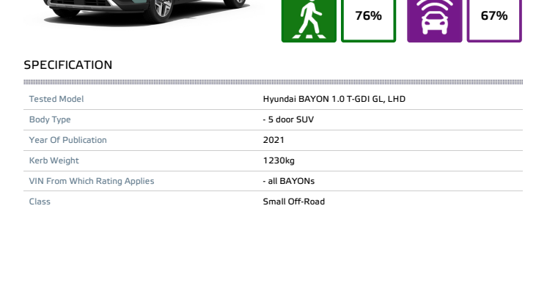This screenshot has width=547, height=307.
Task: Select the '- all BAYONs' value
Action: (288, 181)
